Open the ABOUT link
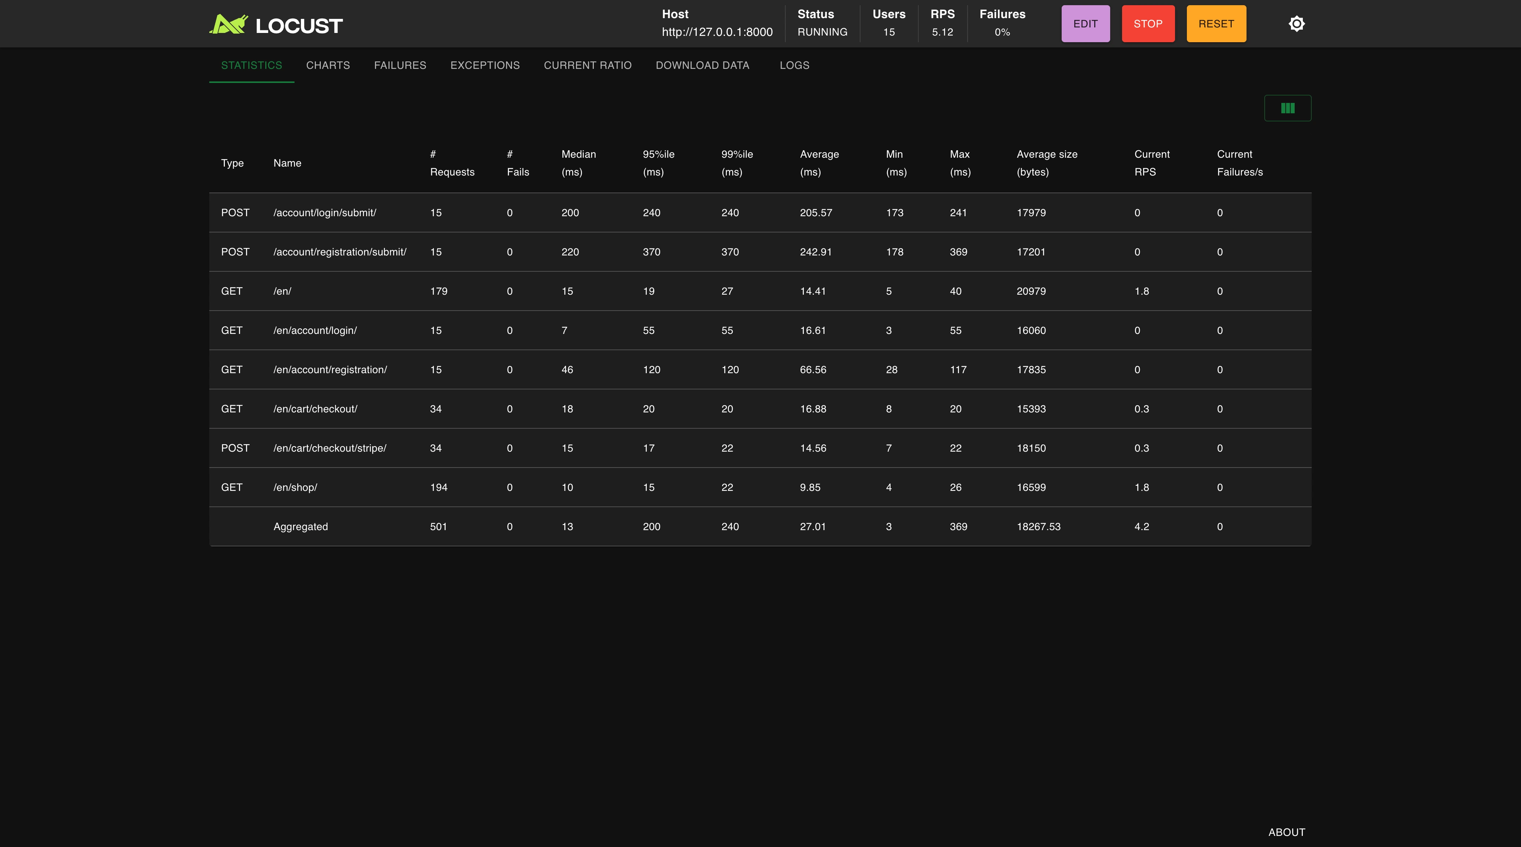The width and height of the screenshot is (1521, 847). pyautogui.click(x=1287, y=832)
